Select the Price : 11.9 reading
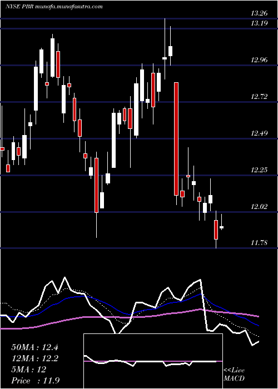The width and height of the screenshot is (278, 389). (36, 380)
